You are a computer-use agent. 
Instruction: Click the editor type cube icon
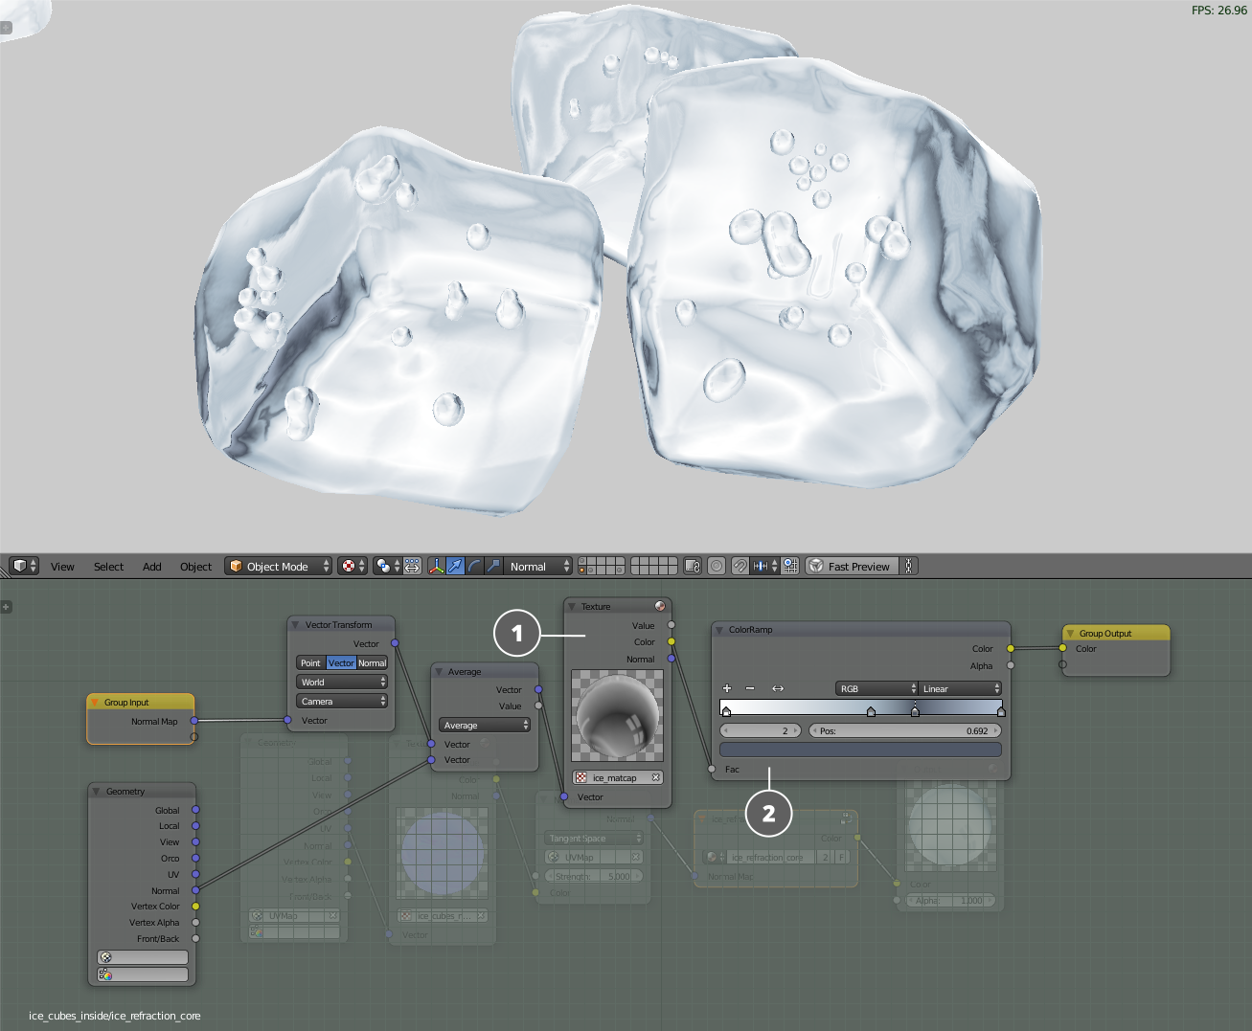pyautogui.click(x=20, y=566)
